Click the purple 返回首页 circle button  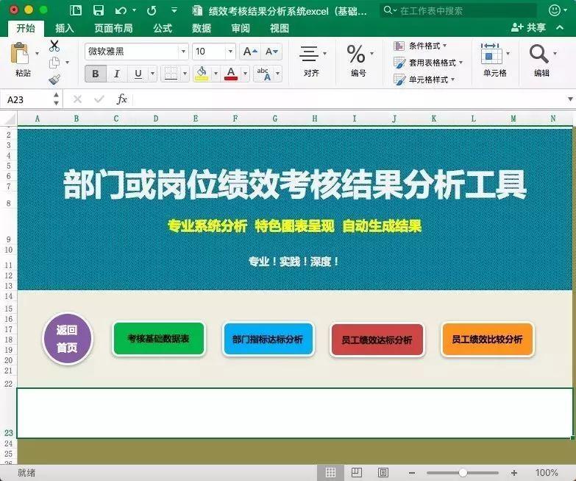point(67,339)
